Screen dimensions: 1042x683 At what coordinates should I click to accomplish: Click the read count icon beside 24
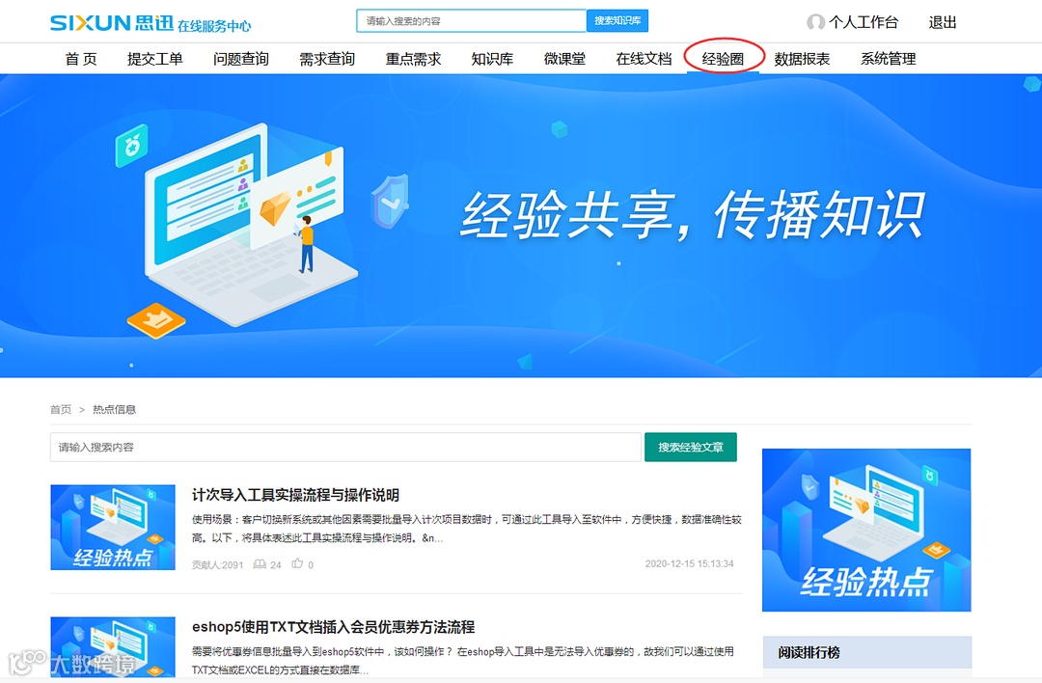tap(260, 564)
